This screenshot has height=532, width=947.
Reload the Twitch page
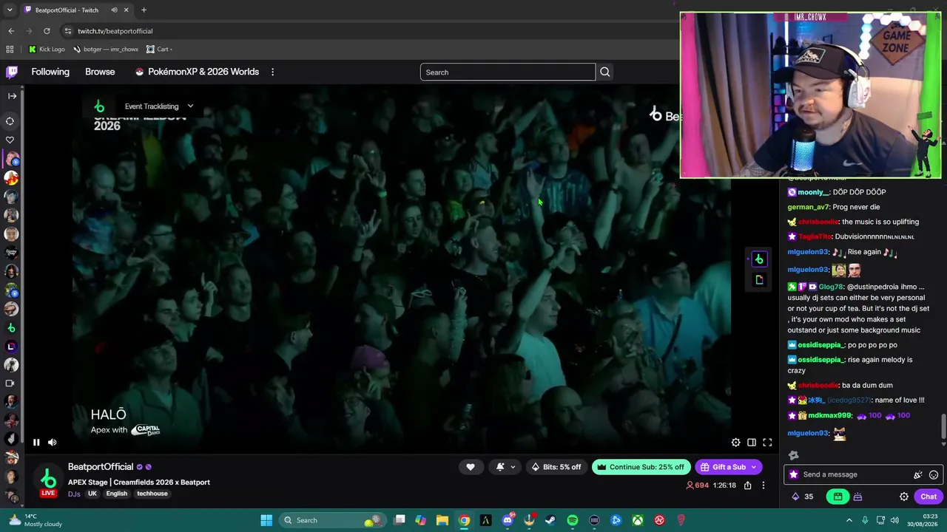coord(47,31)
